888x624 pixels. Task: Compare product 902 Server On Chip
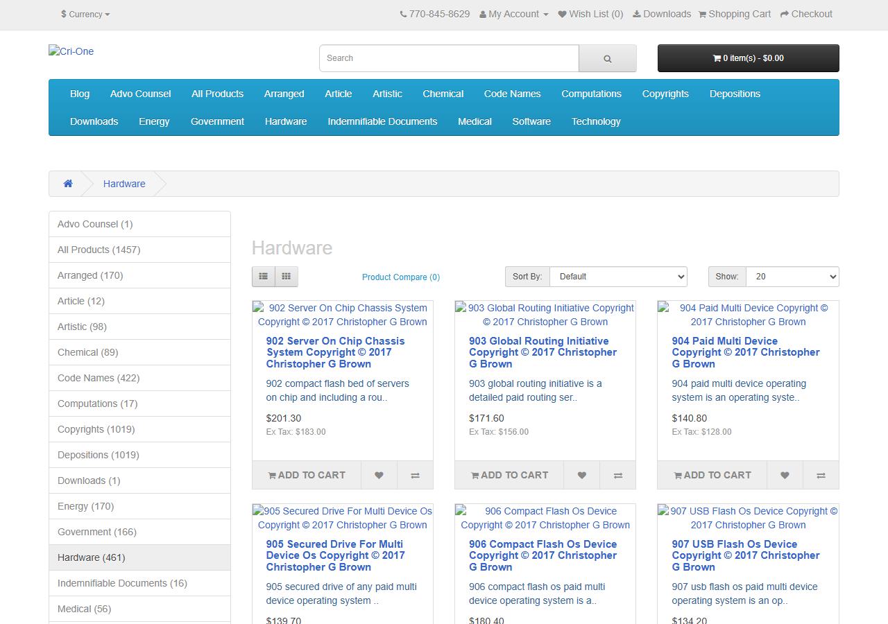point(415,475)
